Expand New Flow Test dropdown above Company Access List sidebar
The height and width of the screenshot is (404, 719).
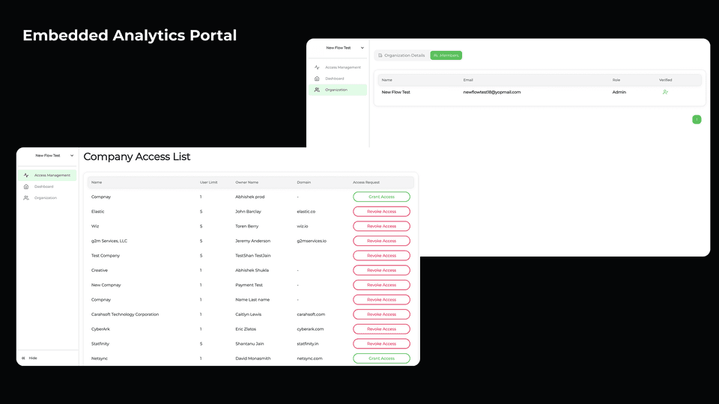point(72,156)
